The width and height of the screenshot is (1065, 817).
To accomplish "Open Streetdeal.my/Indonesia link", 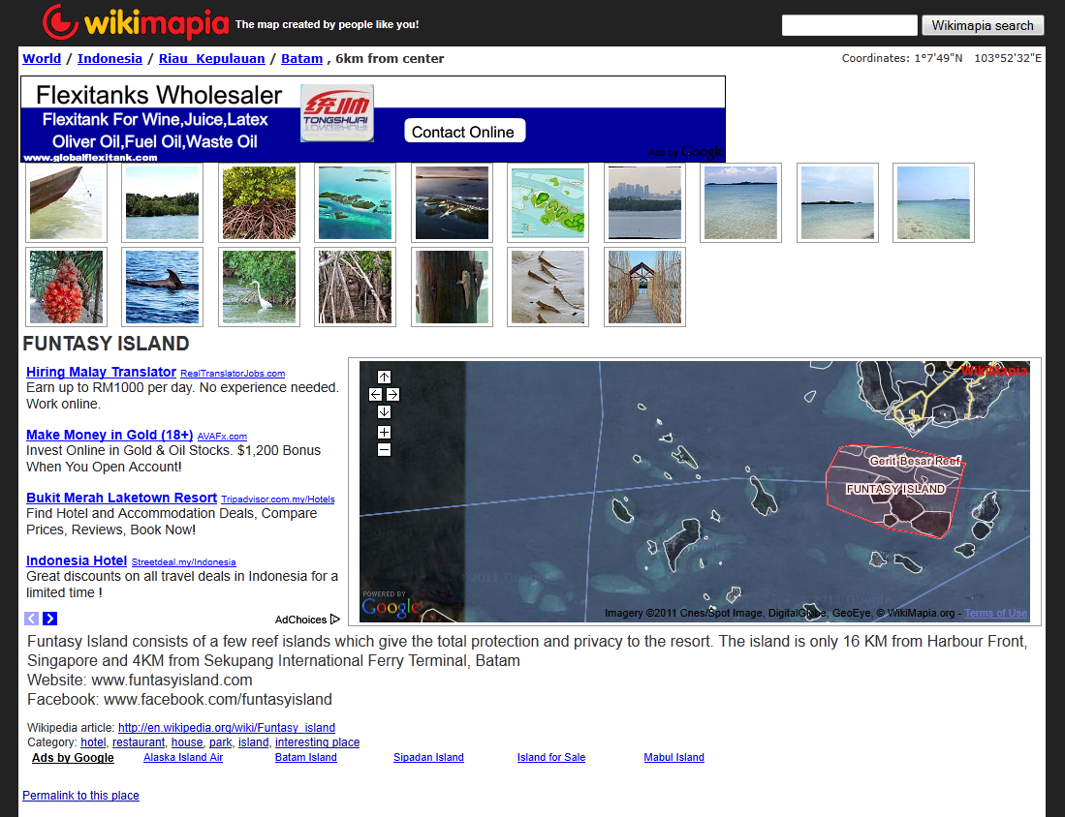I will coord(183,561).
